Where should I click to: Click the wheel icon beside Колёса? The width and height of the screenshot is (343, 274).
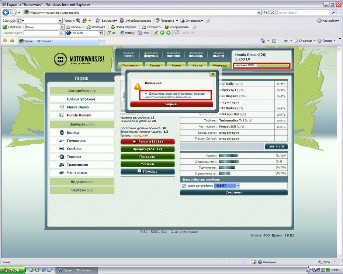62,133
